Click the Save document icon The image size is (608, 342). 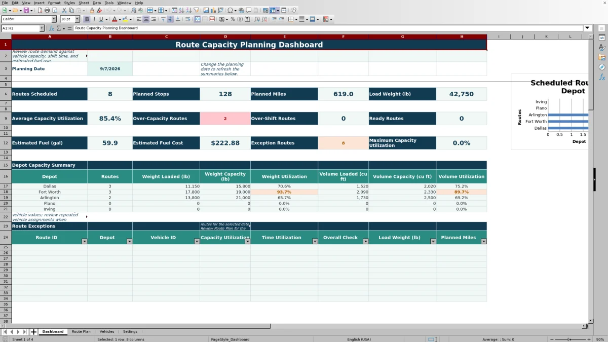pyautogui.click(x=25, y=10)
